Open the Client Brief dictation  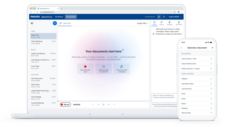pyautogui.click(x=43, y=85)
